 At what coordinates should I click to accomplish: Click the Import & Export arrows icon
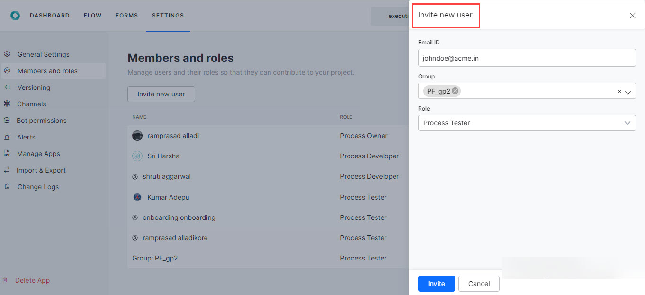[7, 170]
